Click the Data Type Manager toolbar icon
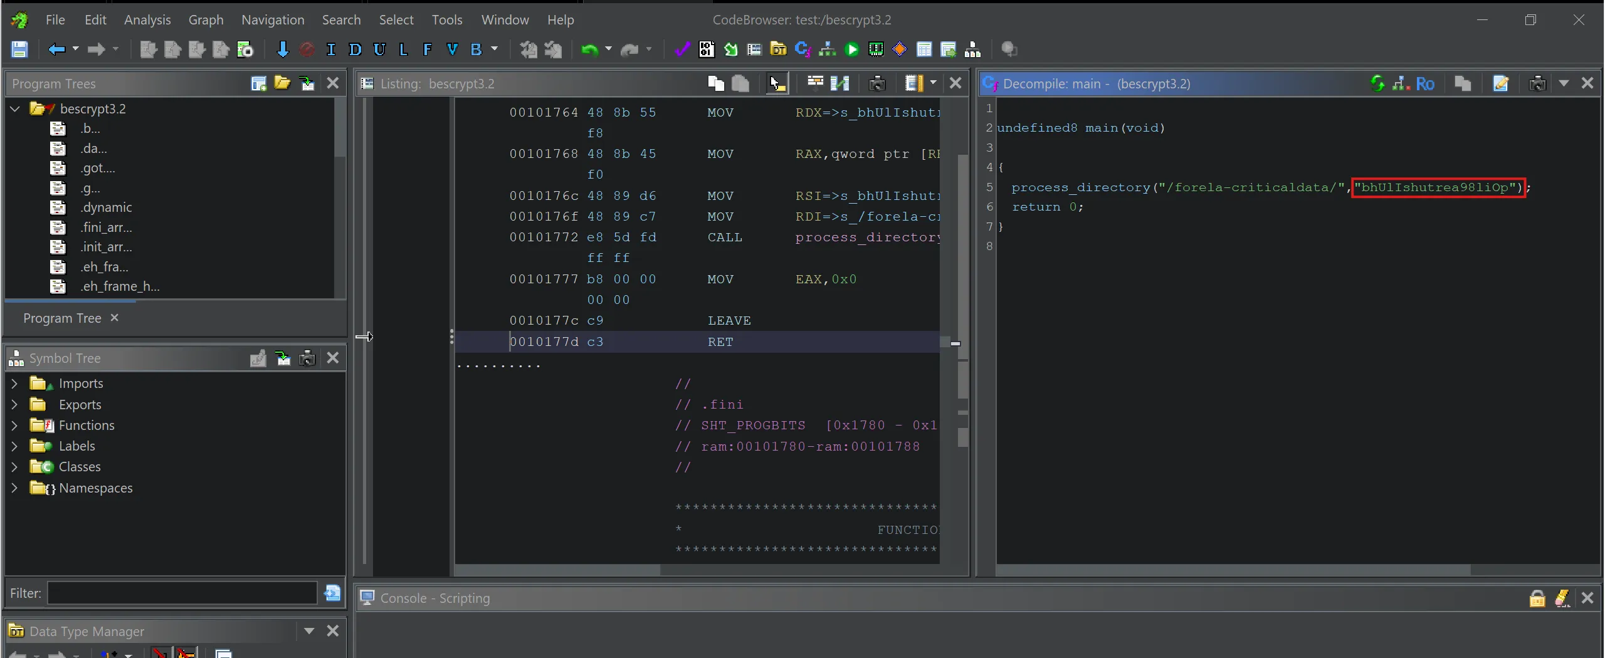1605x658 pixels. click(x=778, y=50)
